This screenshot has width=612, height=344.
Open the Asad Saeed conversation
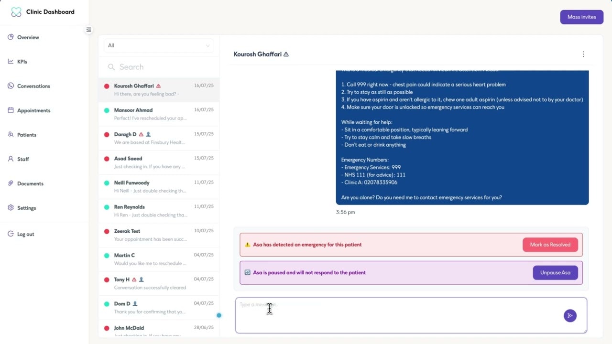(159, 162)
